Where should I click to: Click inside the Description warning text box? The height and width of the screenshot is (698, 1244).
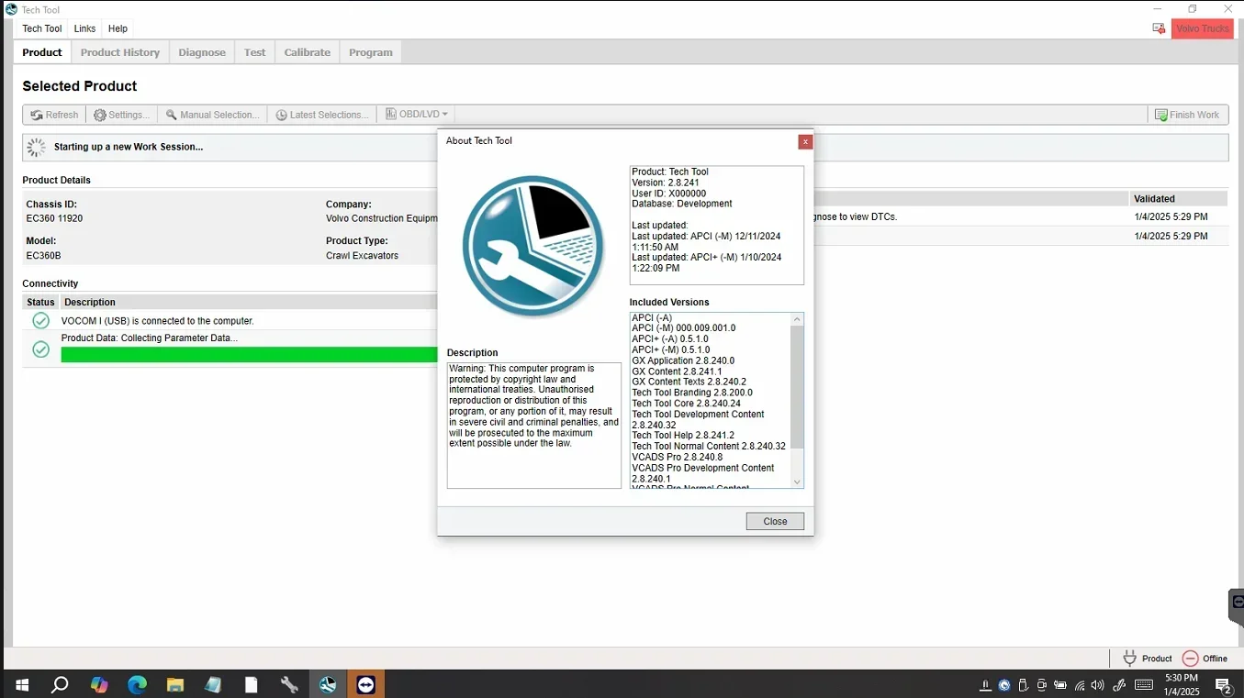click(533, 425)
